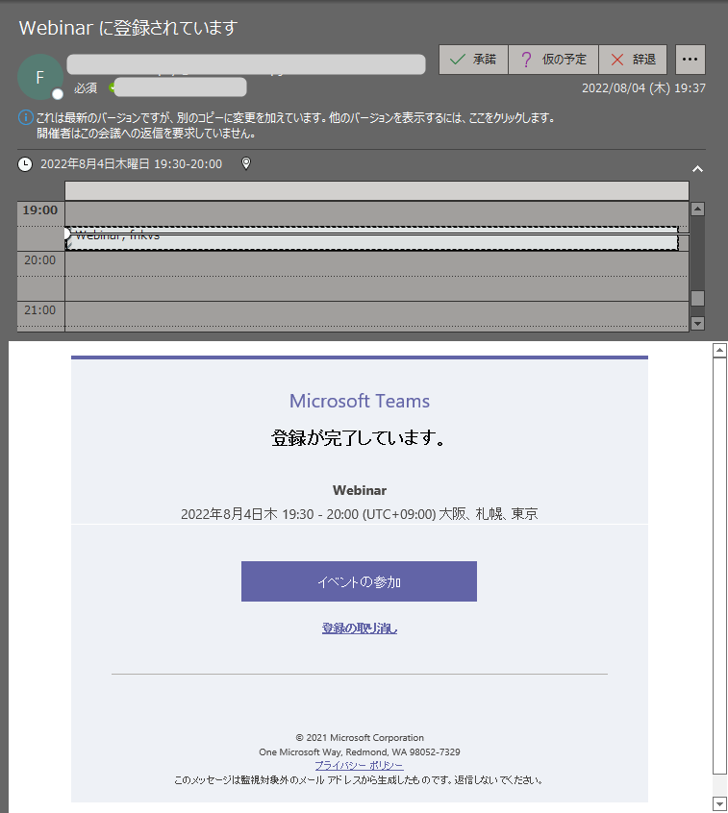Click the 必須 attendee label
The width and height of the screenshot is (728, 813).
pyautogui.click(x=86, y=88)
